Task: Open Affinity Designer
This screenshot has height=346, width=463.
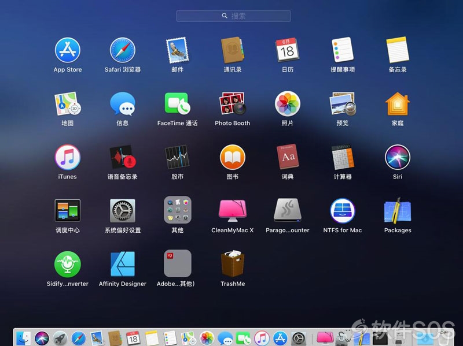Action: pyautogui.click(x=123, y=264)
